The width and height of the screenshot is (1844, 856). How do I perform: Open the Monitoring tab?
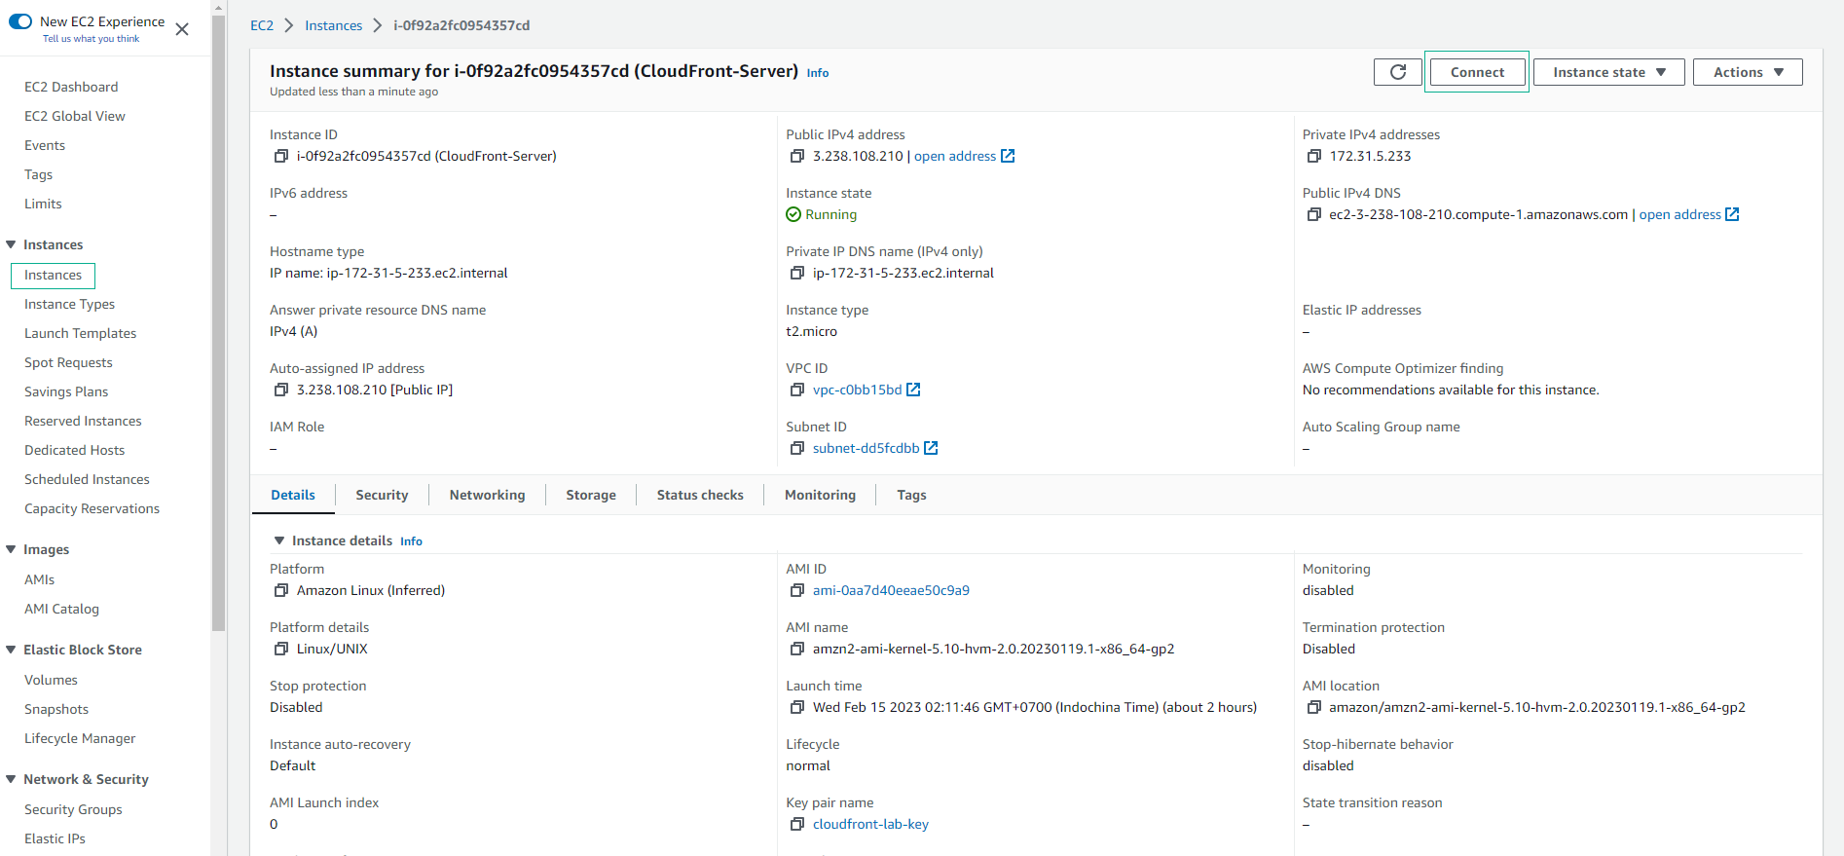pyautogui.click(x=820, y=495)
